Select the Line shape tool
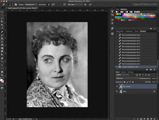The width and height of the screenshot is (159, 120). pyautogui.click(x=2, y=68)
